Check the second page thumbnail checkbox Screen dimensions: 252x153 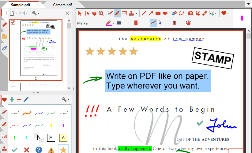[13, 85]
